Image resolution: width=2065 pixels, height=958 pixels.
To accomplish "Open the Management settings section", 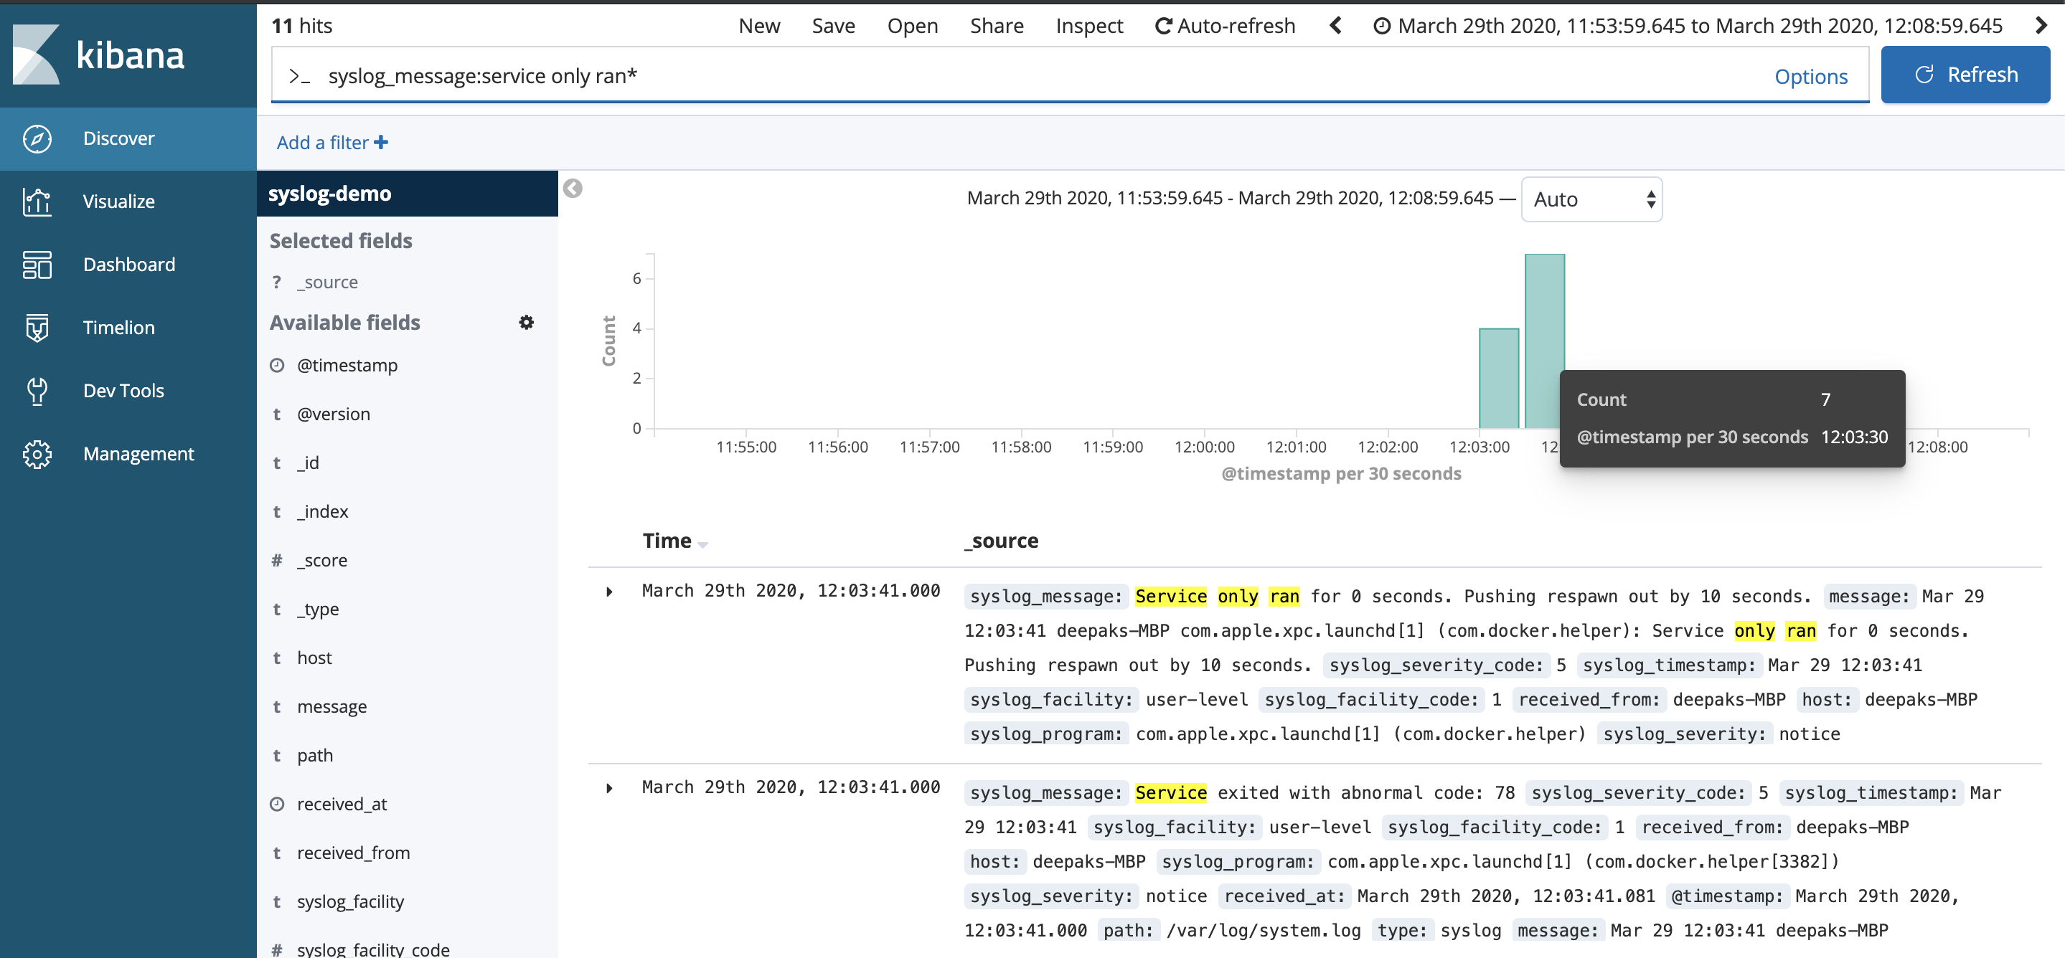I will tap(138, 453).
